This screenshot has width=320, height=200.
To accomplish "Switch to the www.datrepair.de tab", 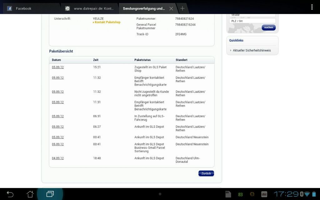I will [90, 8].
